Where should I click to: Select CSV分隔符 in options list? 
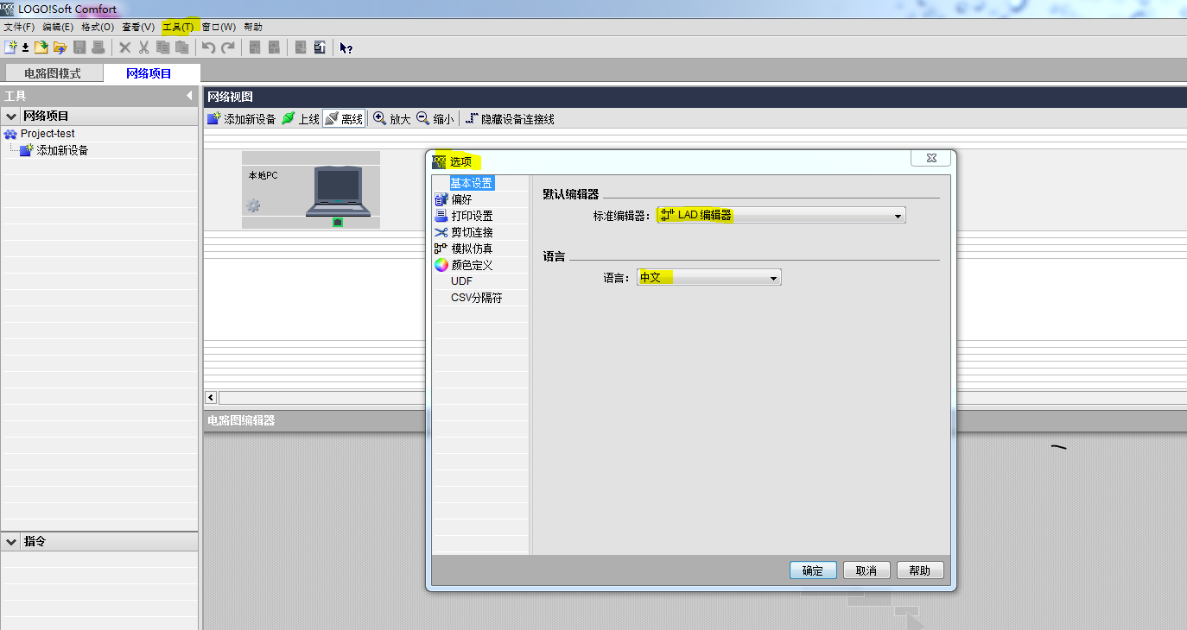[x=476, y=298]
